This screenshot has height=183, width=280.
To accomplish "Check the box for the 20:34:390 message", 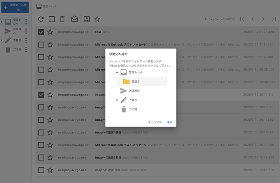I will click(41, 82).
